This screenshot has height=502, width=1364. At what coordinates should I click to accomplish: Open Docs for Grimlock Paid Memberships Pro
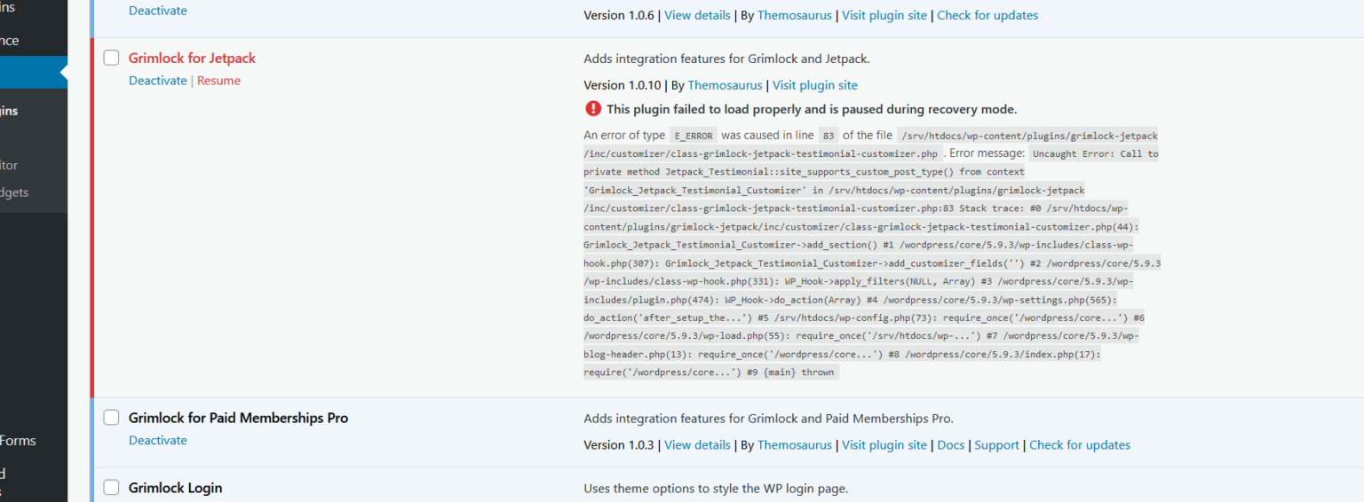click(x=950, y=445)
